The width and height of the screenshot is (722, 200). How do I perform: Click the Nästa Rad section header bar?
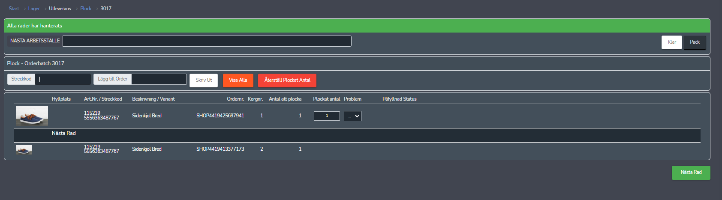tap(357, 135)
